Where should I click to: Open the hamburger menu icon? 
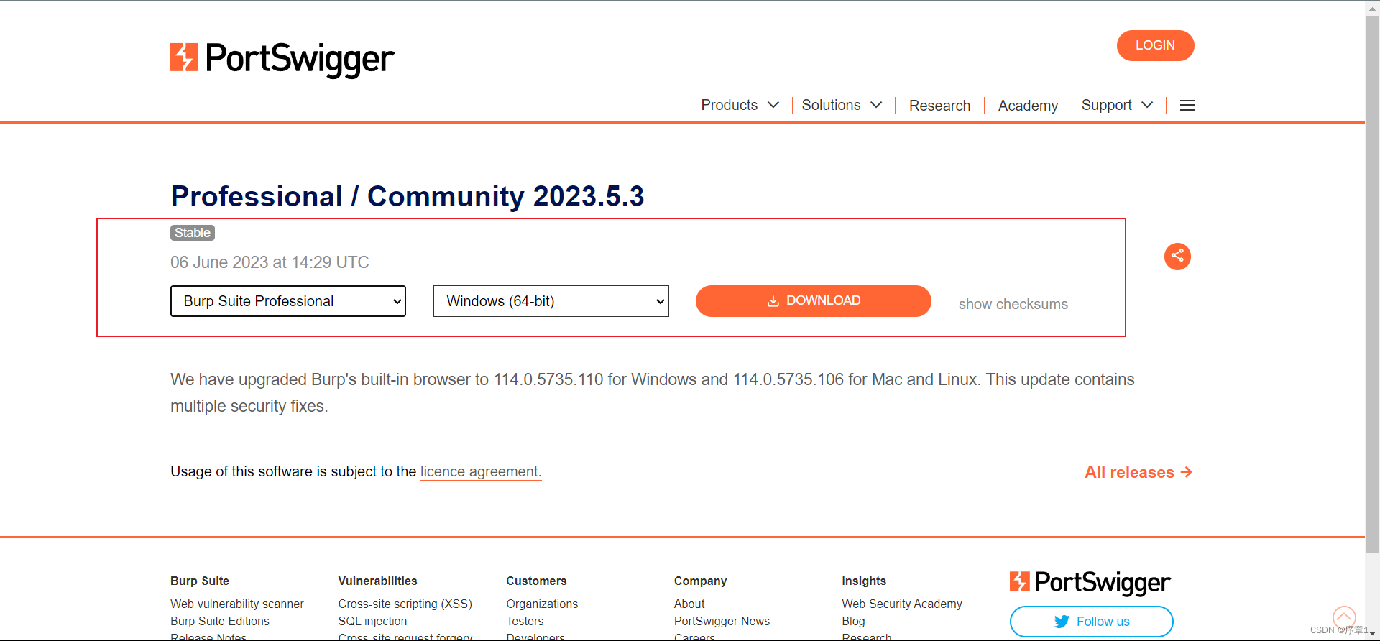pyautogui.click(x=1187, y=106)
